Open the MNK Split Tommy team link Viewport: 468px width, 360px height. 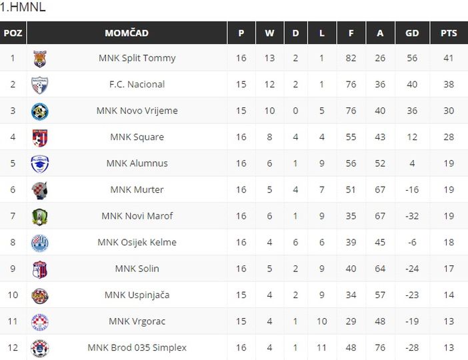(x=137, y=58)
